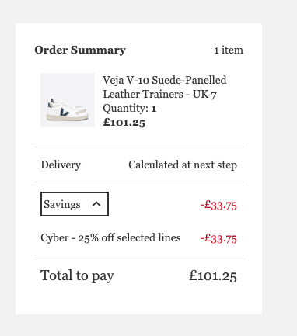Click the divider line above Delivery
Screen dimensions: 297x336
[x=138, y=147]
